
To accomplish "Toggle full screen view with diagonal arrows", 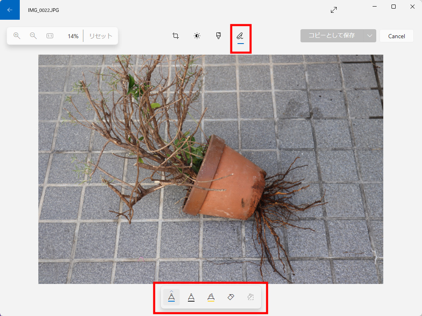I will click(x=334, y=10).
